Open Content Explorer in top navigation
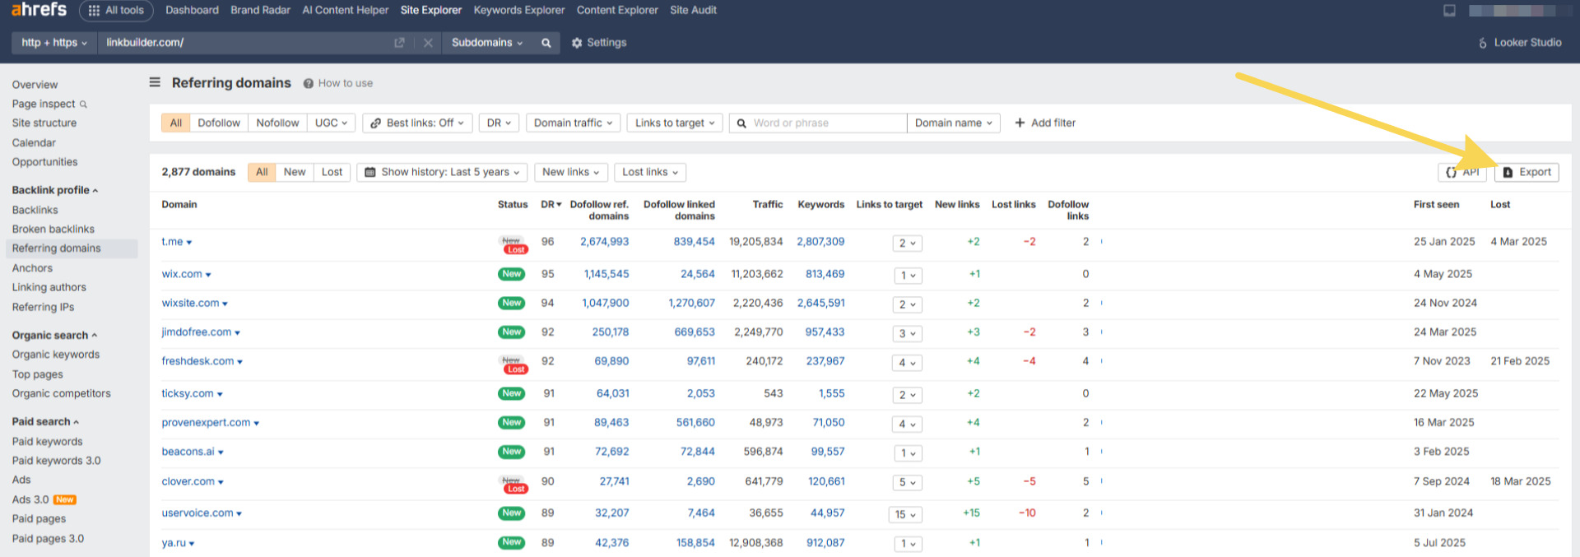This screenshot has height=557, width=1580. [x=617, y=11]
